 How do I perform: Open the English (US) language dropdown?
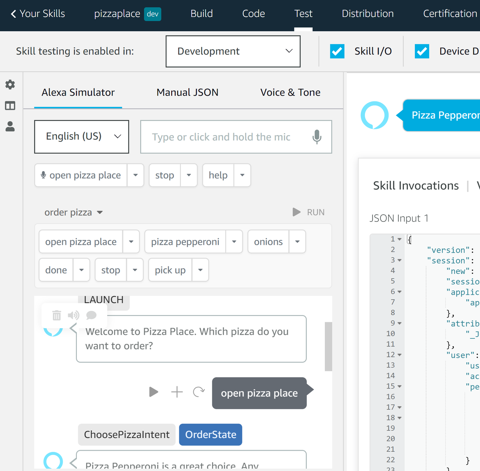(82, 137)
